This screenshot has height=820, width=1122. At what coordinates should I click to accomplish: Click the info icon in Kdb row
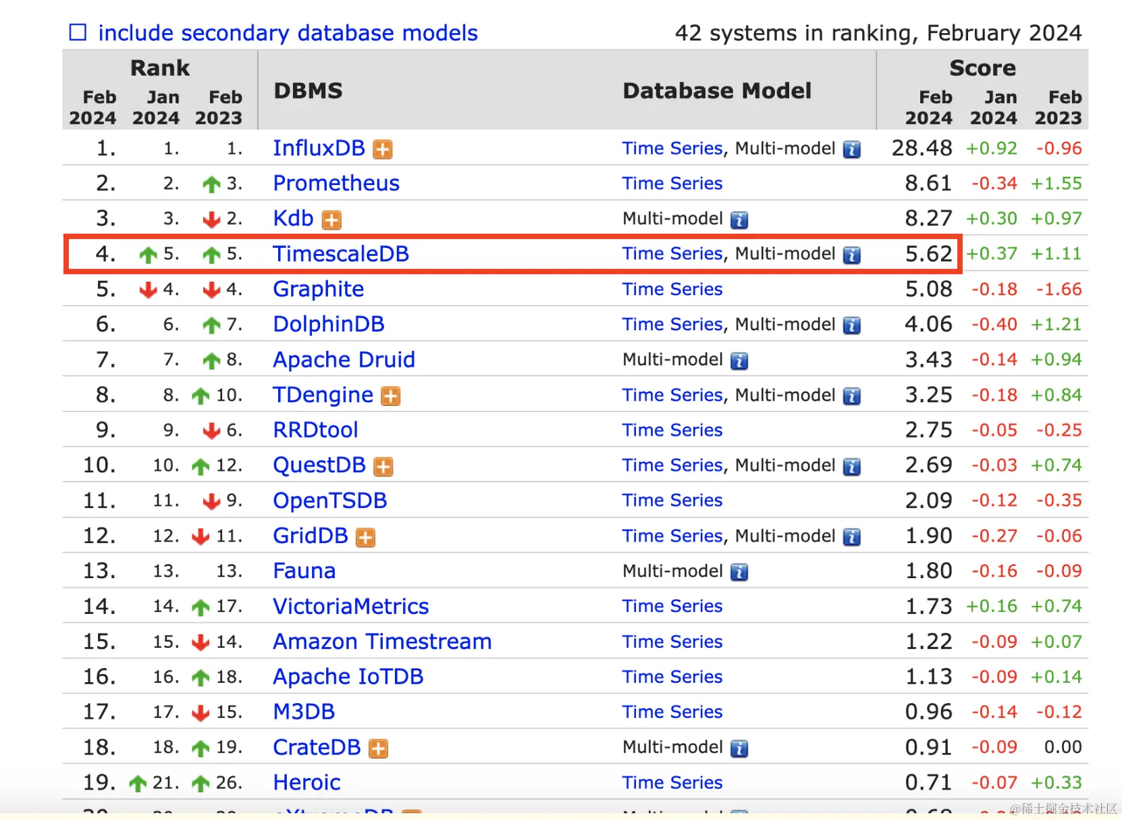(x=739, y=220)
